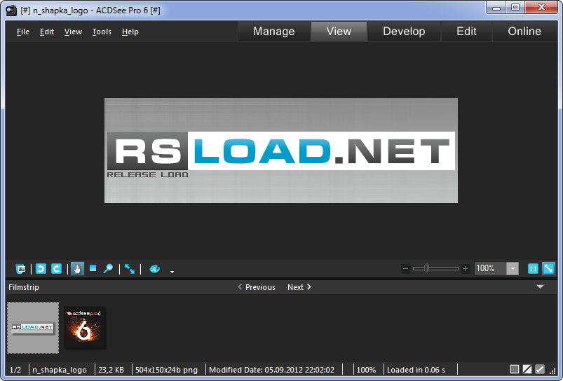This screenshot has width=563, height=381.
Task: Switch to the Develop mode tab
Action: 404,32
